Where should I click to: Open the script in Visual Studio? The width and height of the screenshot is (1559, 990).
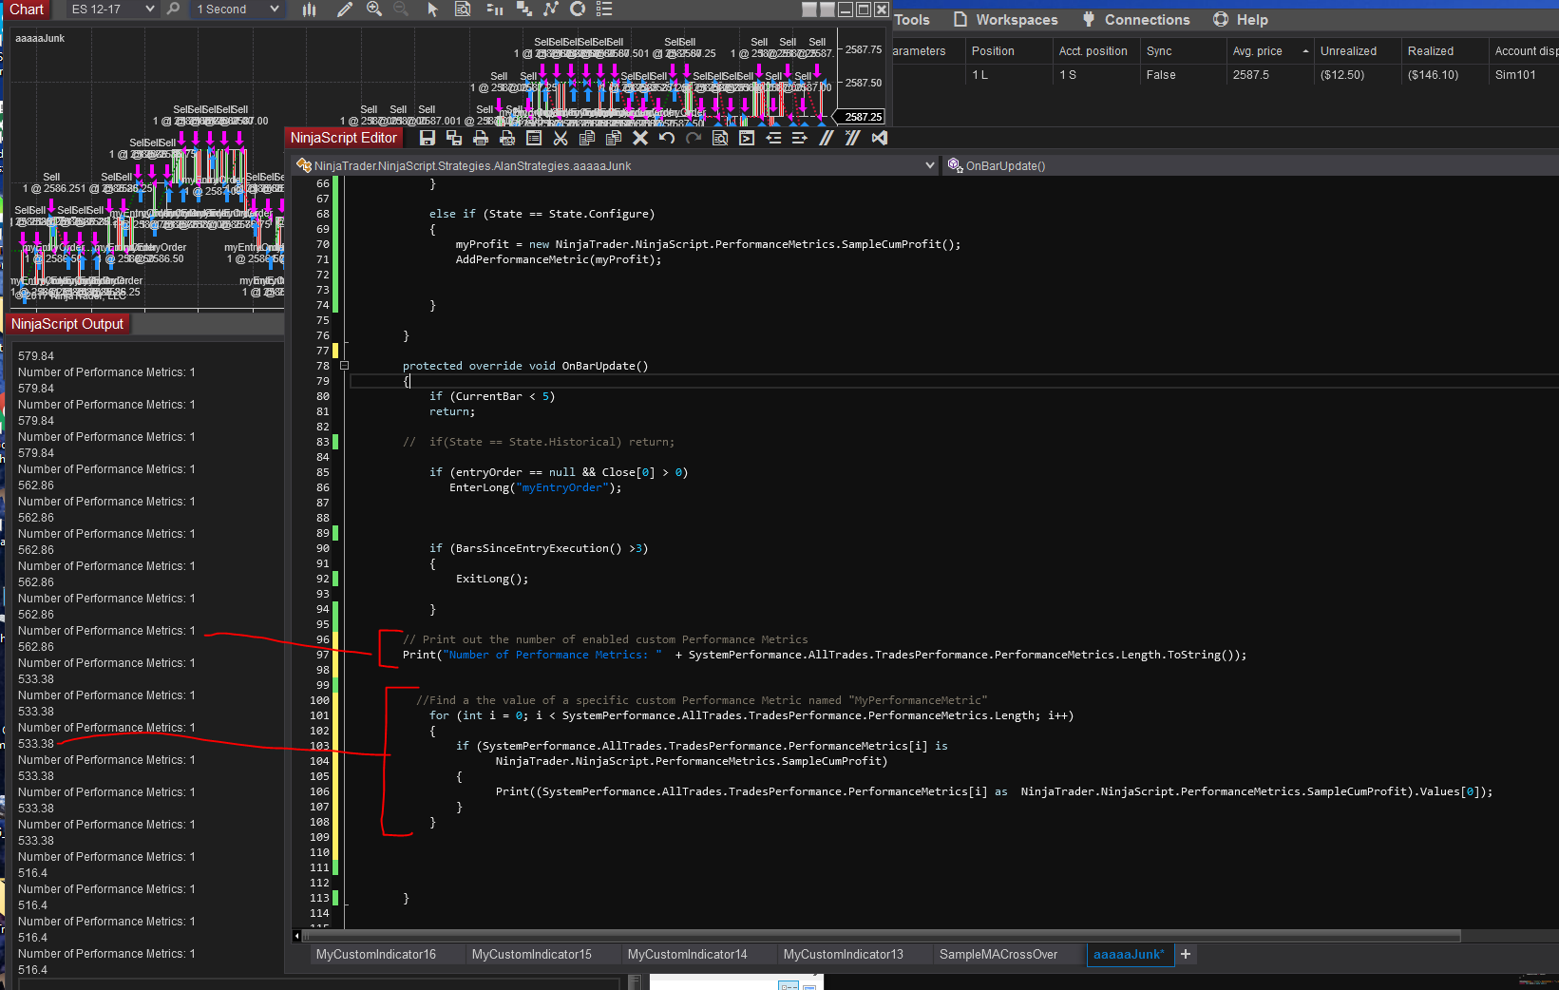point(880,138)
